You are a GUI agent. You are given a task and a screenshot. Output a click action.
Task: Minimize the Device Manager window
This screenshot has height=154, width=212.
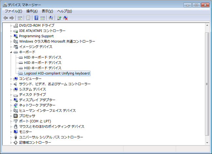tap(188, 5)
